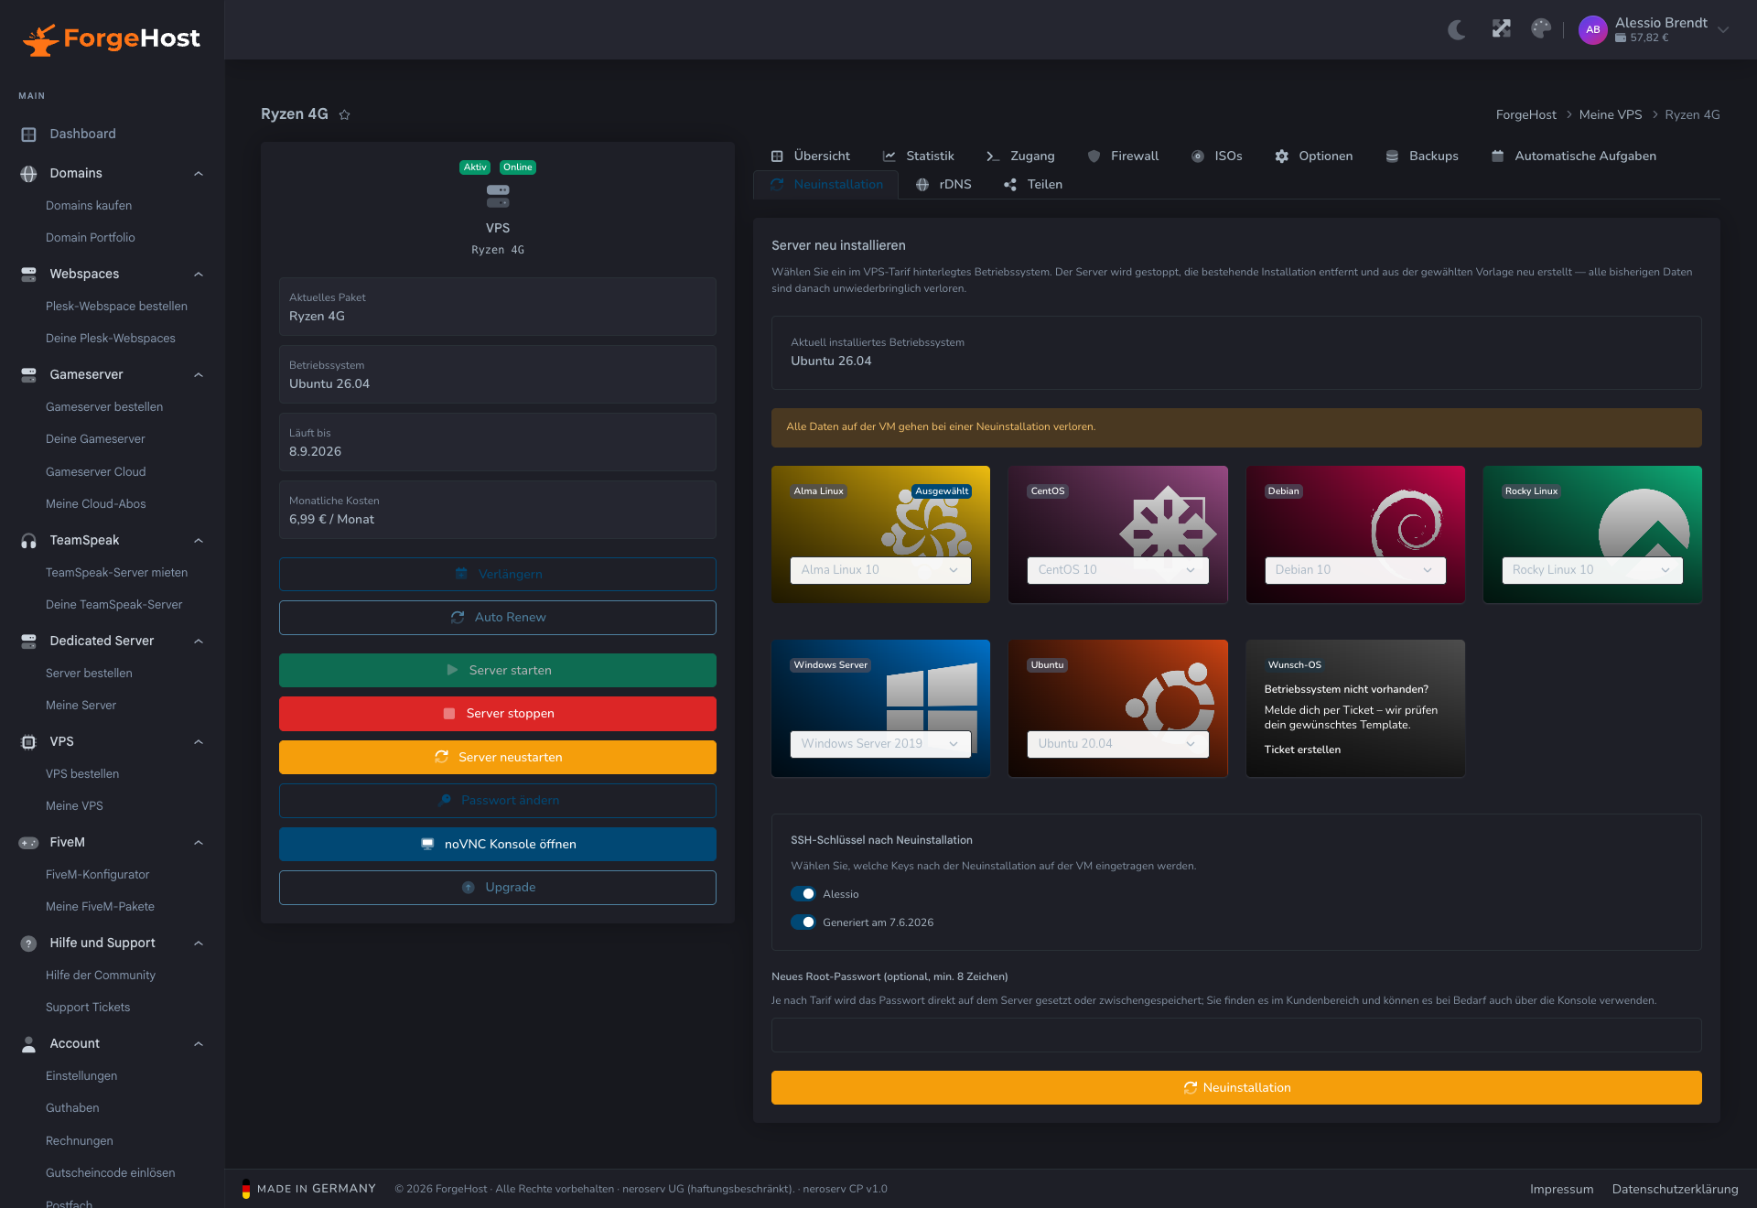1757x1208 pixels.
Task: Click the Server starten button
Action: (498, 670)
